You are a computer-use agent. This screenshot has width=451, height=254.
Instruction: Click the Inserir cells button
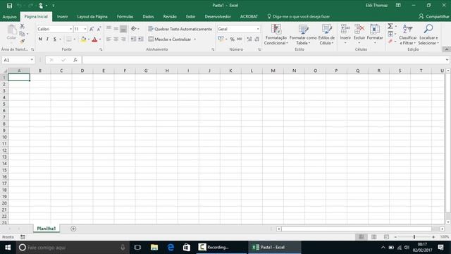point(345,35)
